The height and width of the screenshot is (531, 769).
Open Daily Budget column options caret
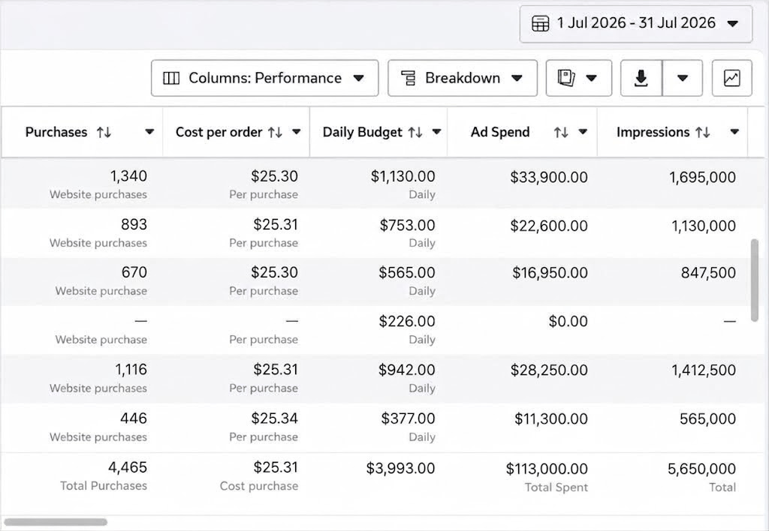436,132
